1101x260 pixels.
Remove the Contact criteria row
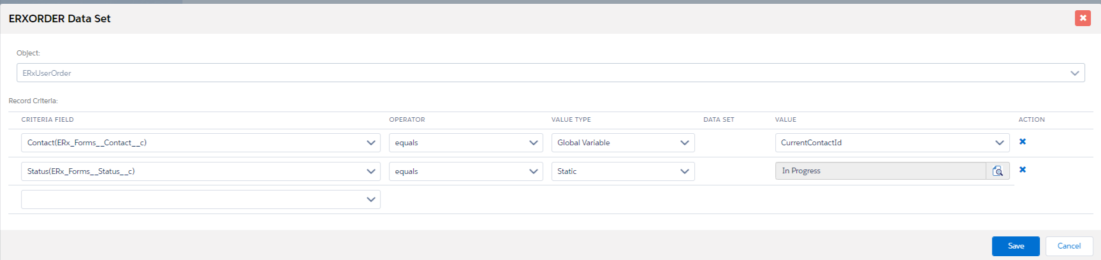(x=1023, y=141)
